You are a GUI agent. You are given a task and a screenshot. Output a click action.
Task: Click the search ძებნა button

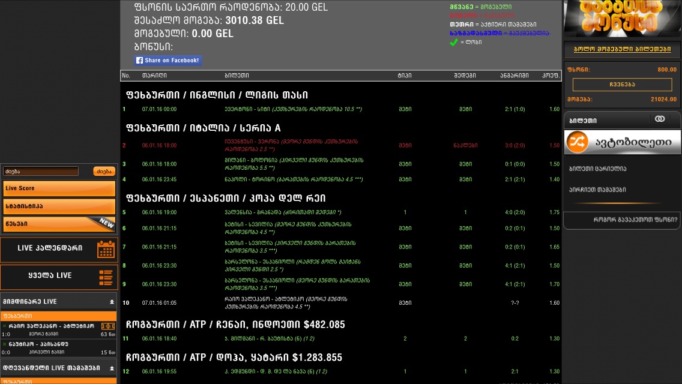104,172
